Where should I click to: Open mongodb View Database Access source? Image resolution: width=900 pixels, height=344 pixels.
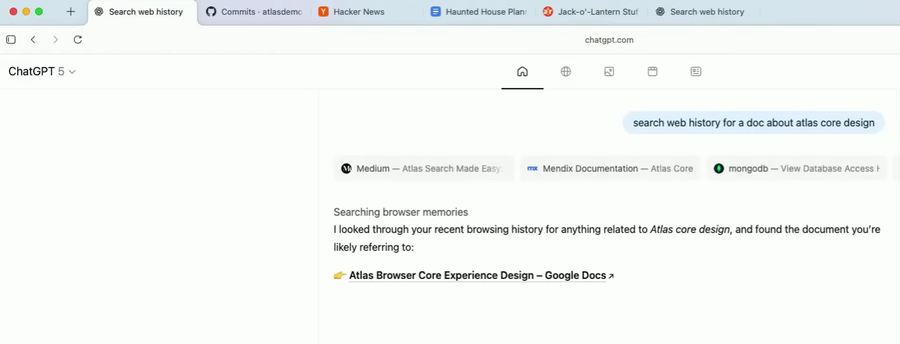tap(796, 169)
